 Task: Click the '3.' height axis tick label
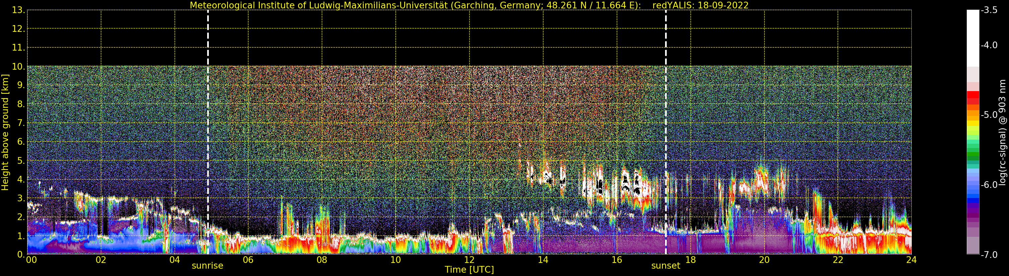[x=21, y=198]
